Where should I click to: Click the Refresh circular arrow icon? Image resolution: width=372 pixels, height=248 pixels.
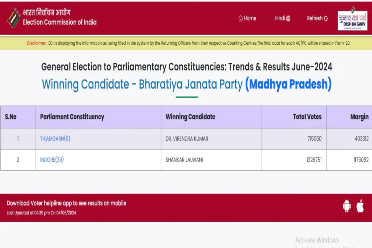[326, 19]
